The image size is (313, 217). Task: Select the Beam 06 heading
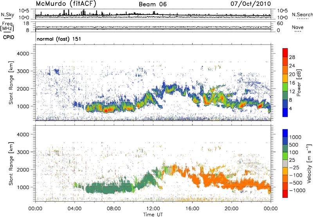click(x=153, y=4)
